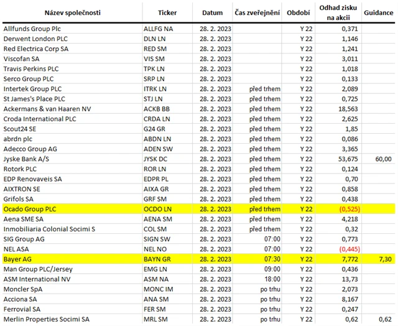The height and width of the screenshot is (326, 398).
Task: Select publication time '09:00'
Action: click(272, 269)
